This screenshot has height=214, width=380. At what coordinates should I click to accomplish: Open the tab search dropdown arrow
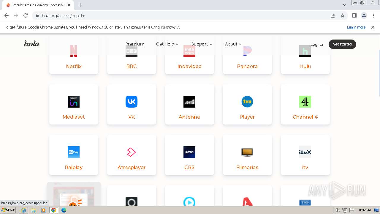[345, 5]
